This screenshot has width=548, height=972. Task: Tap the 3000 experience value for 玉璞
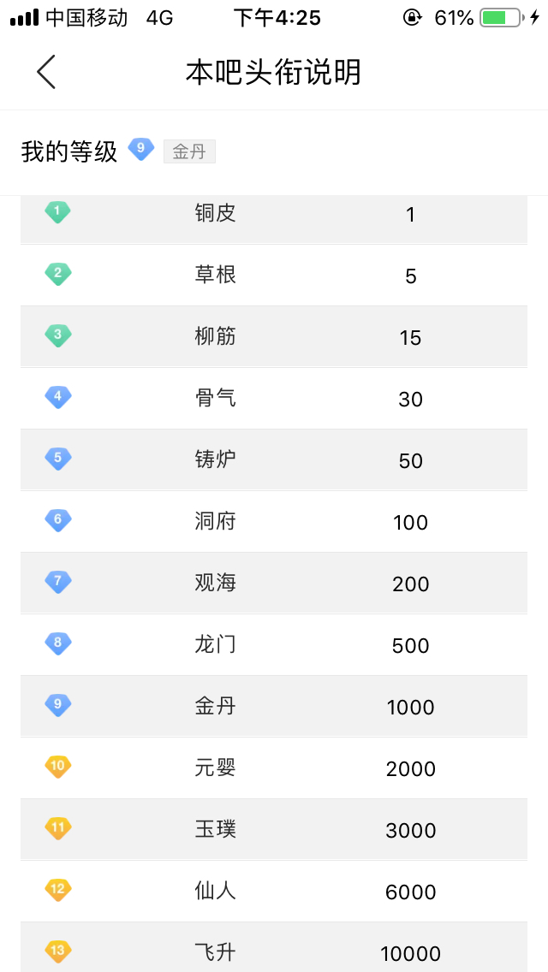tap(411, 830)
